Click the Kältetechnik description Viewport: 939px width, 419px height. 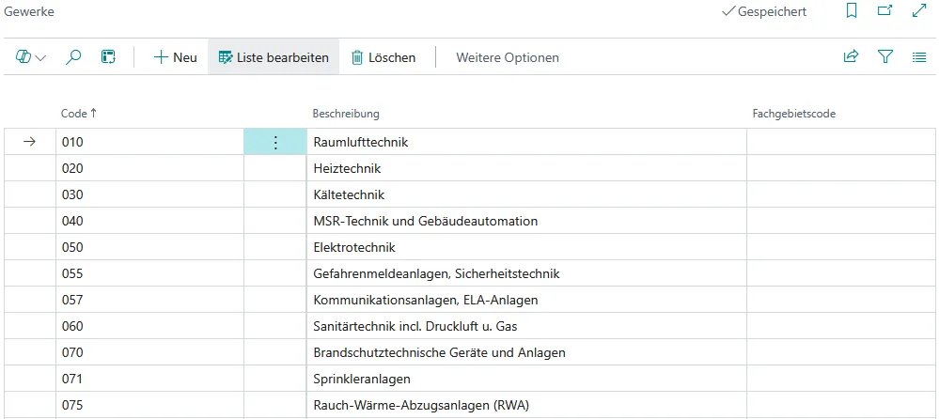(x=349, y=194)
